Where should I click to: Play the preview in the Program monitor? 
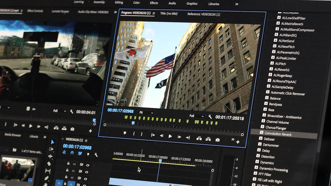pyautogui.click(x=170, y=136)
